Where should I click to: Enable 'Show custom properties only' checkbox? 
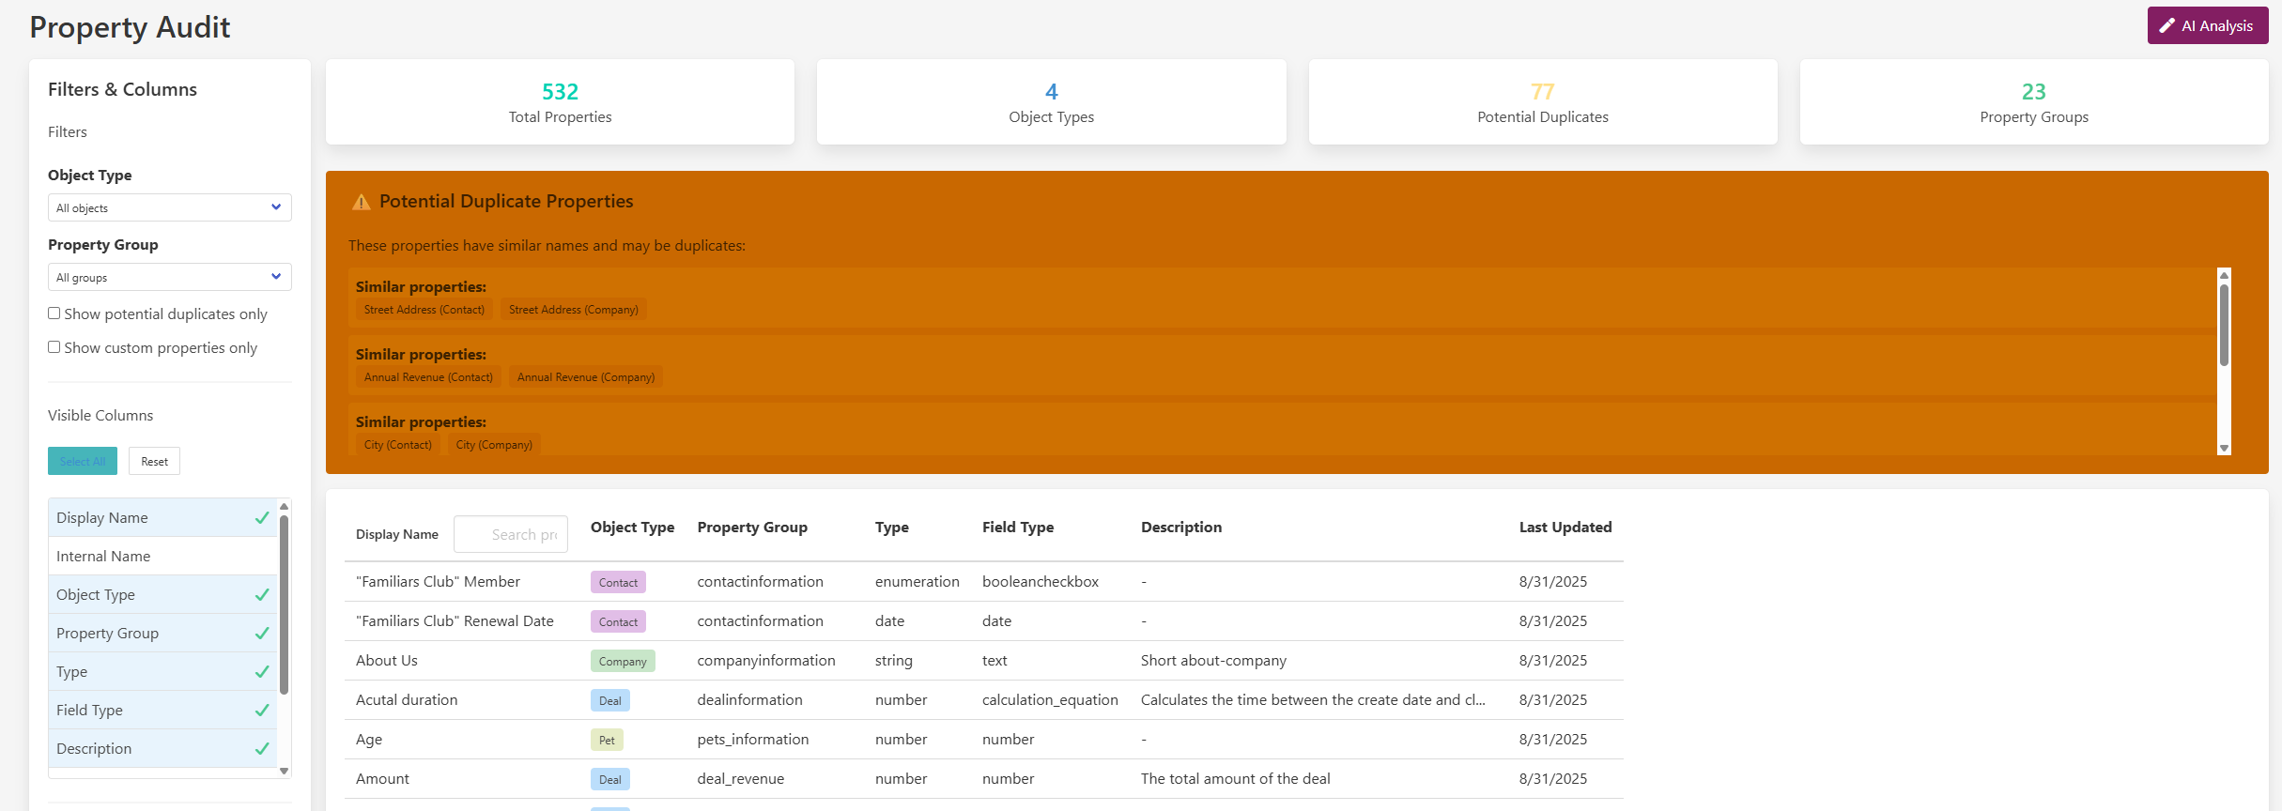point(54,347)
